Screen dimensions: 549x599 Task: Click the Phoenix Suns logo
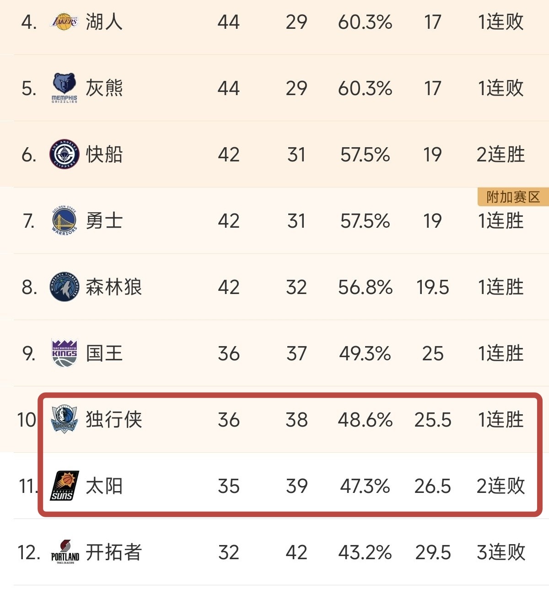[x=64, y=486]
